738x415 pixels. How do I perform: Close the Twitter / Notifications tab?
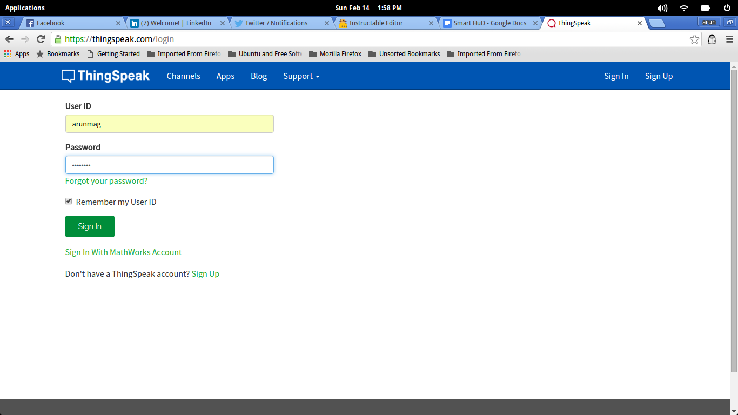pyautogui.click(x=327, y=23)
